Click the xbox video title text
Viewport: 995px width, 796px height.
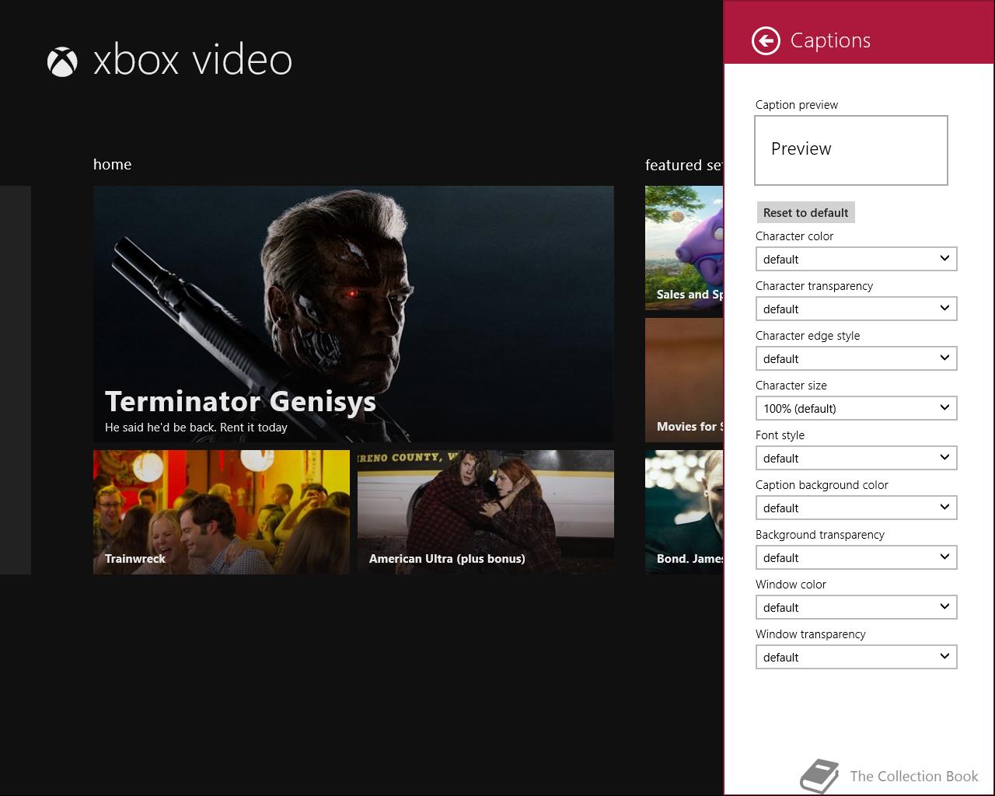(x=193, y=60)
